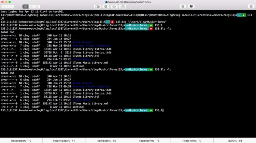Click the second "iTunes Library Extras.itdb" entry

[92, 90]
